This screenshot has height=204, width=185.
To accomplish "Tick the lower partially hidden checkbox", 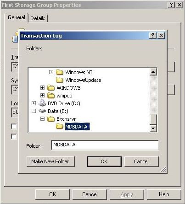I will [x=14, y=136].
